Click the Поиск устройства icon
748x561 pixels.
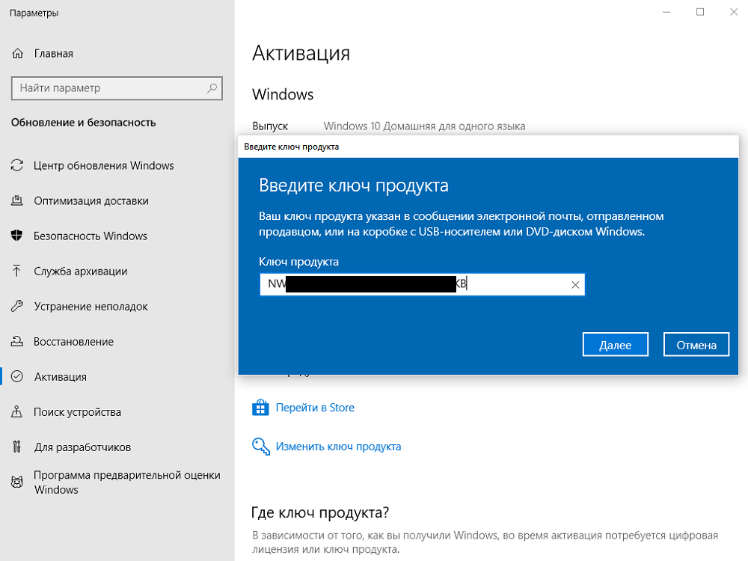coord(16,411)
